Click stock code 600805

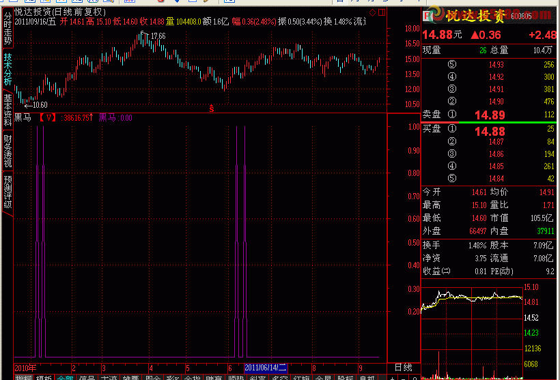[521, 16]
